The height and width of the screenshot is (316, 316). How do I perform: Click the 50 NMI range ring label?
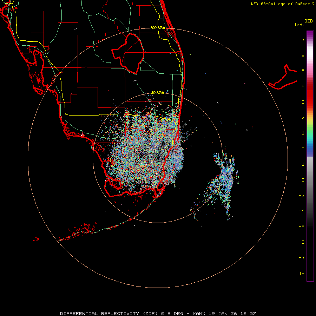point(158,93)
